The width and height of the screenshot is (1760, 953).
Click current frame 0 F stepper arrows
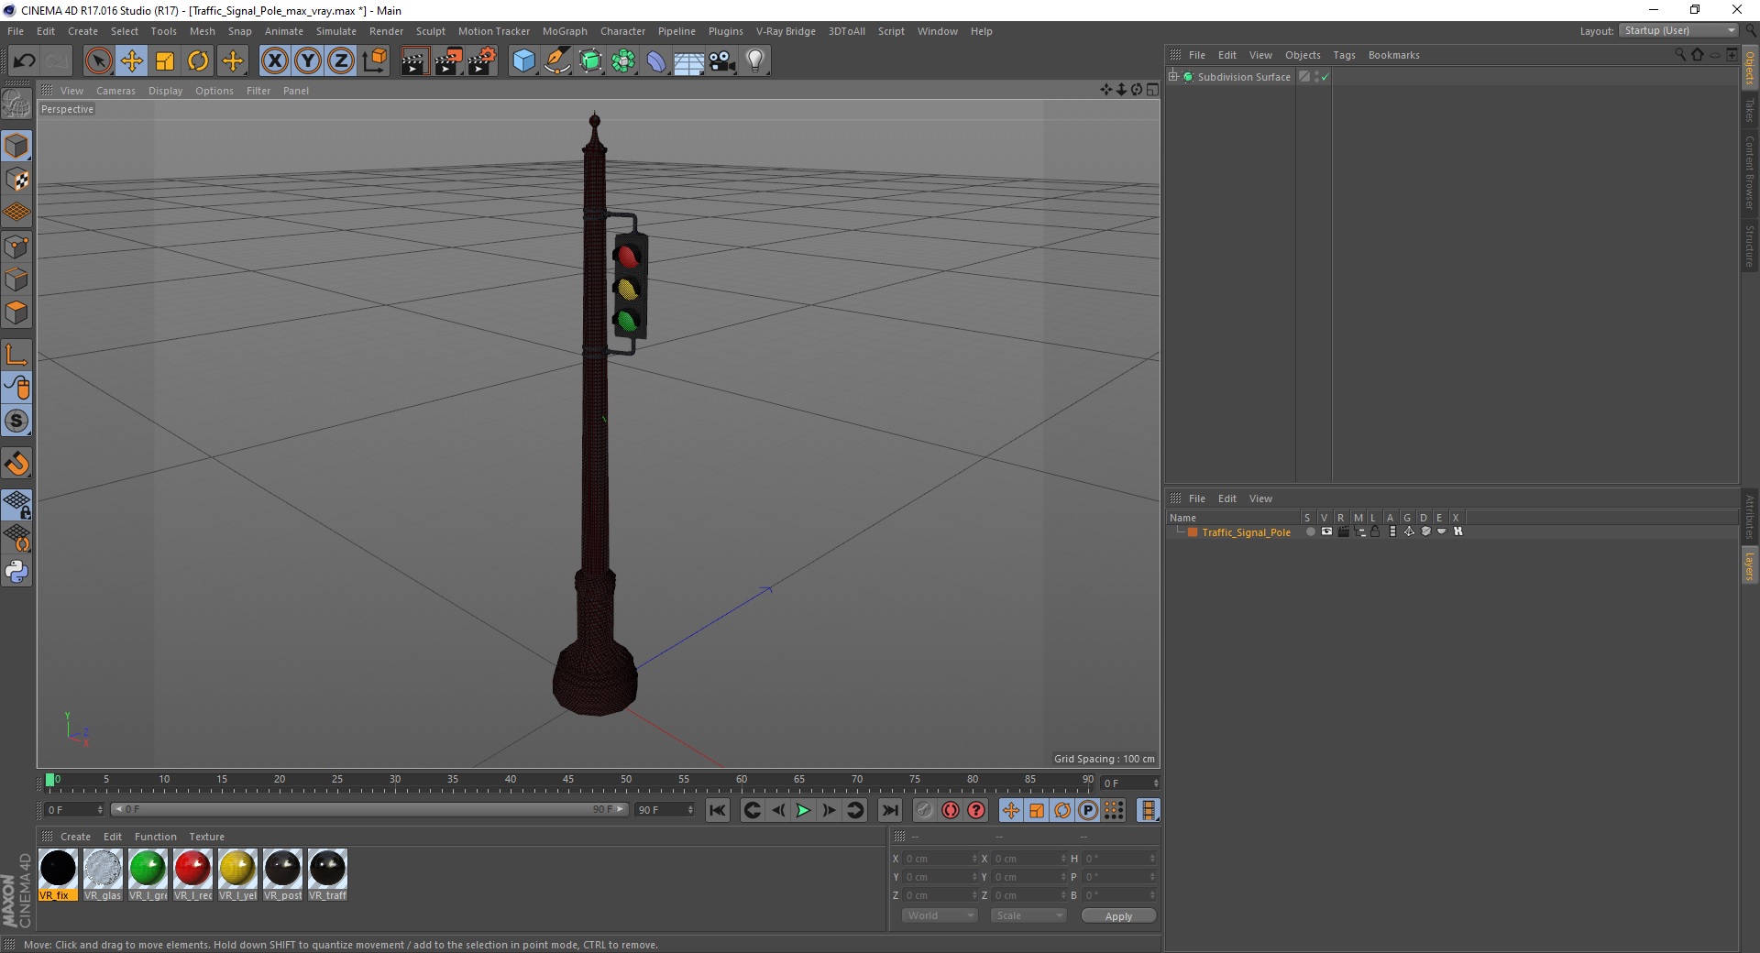(100, 810)
